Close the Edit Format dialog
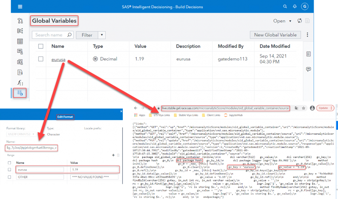Viewport: 338px width, 199px height. point(121,111)
